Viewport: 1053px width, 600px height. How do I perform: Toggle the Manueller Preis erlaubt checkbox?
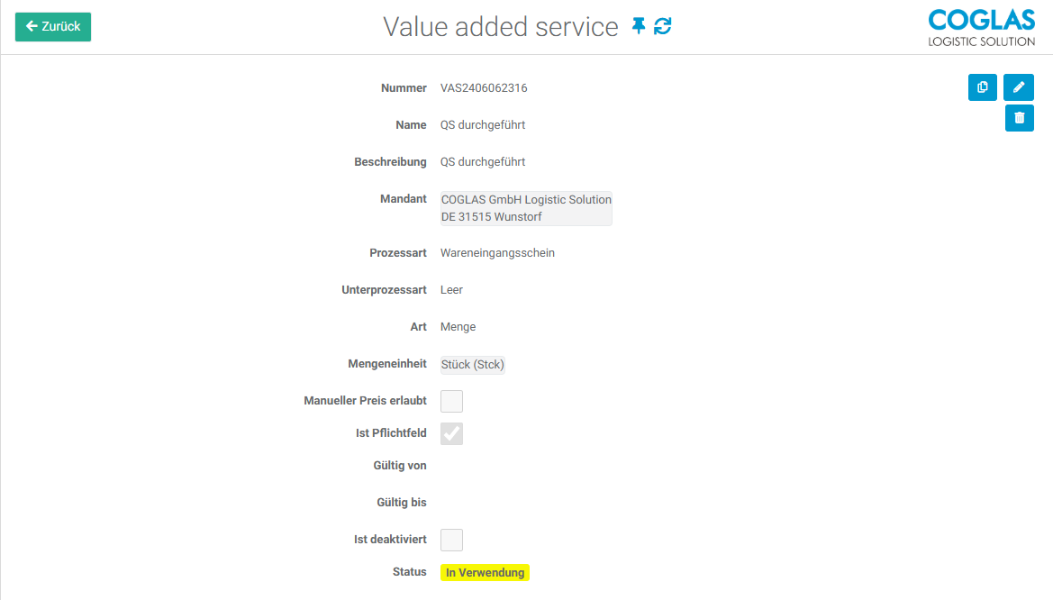[x=451, y=401]
